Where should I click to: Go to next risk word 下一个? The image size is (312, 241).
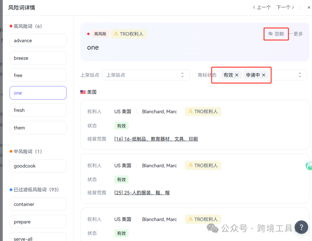[x=285, y=8]
